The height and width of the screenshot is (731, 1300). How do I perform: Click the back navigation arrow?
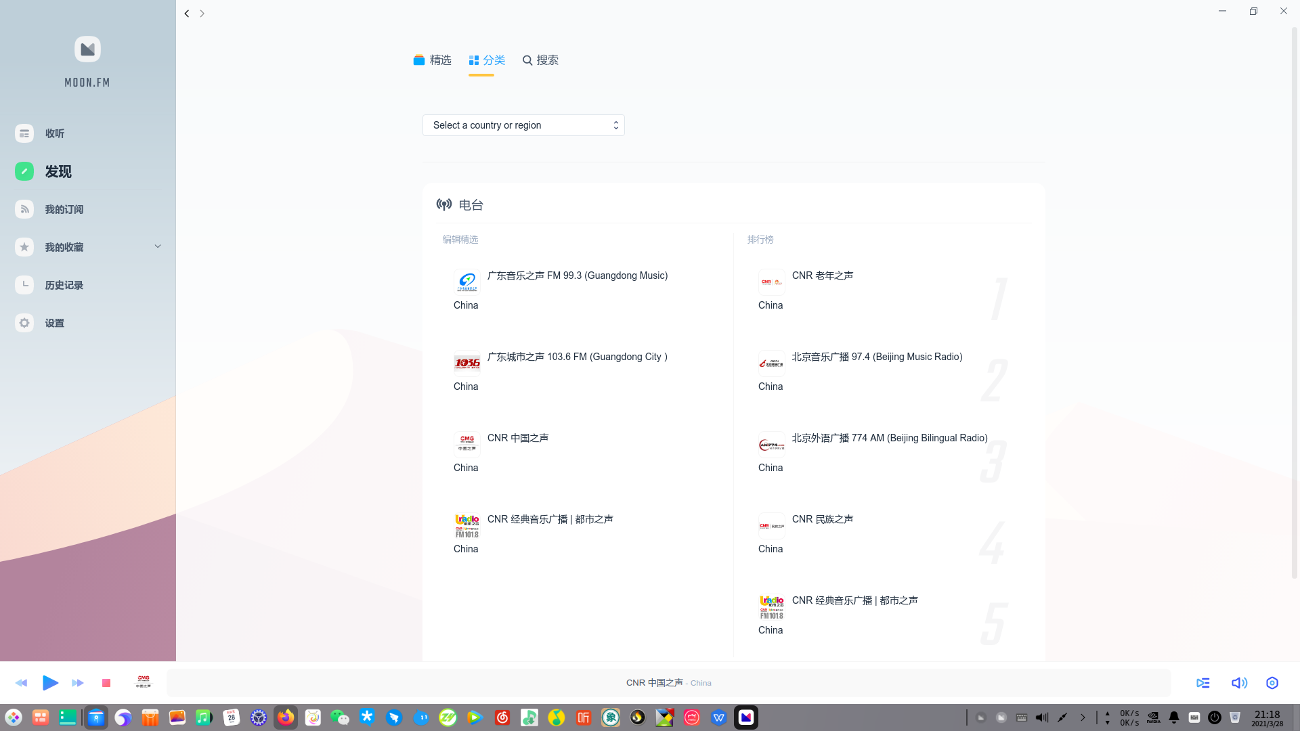click(x=187, y=14)
